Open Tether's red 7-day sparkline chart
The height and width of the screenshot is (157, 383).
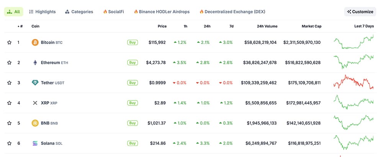pos(353,83)
